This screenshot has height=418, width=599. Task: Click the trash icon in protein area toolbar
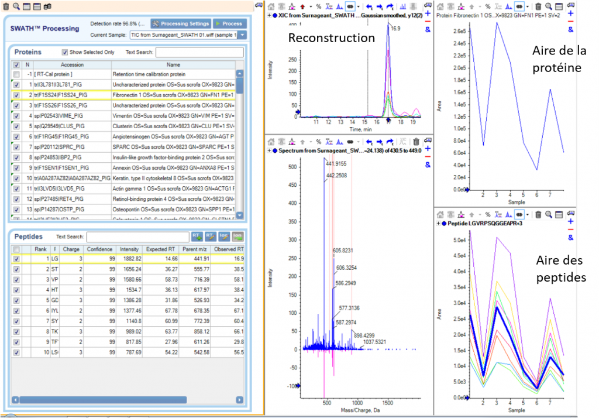point(538,6)
